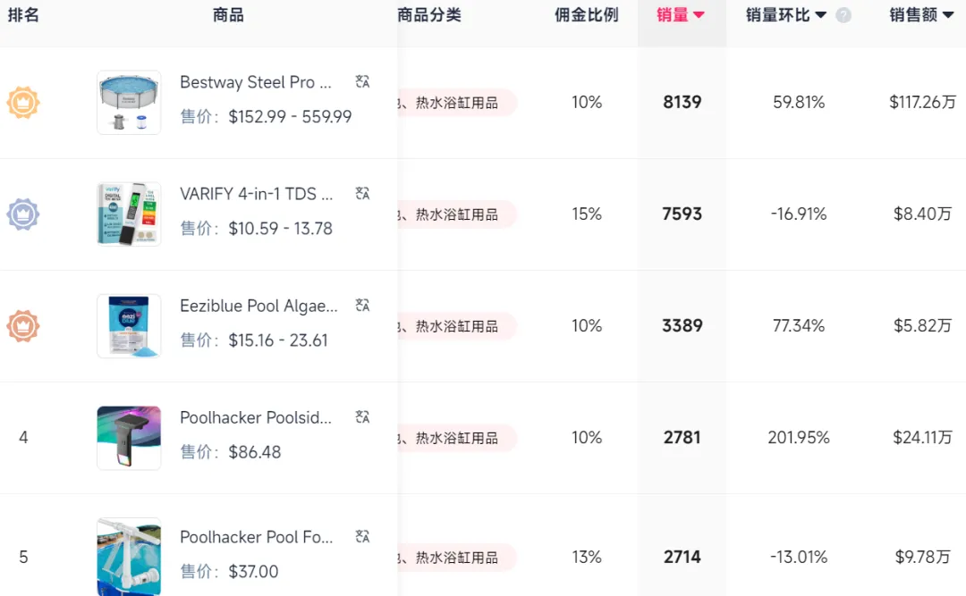Click translate icon beside VARIFY 4-in-1 TDS
Screen dimensions: 966x596
362,193
